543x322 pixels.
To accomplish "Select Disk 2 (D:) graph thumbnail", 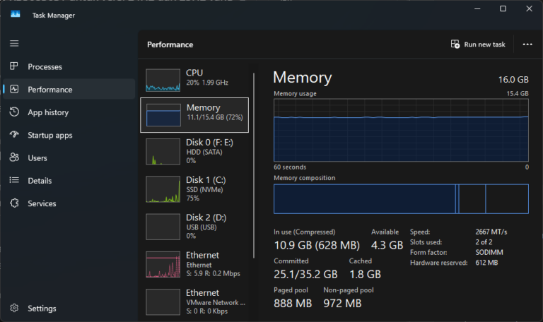I will (x=163, y=227).
